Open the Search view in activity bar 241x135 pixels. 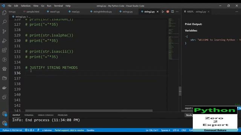point(4,22)
